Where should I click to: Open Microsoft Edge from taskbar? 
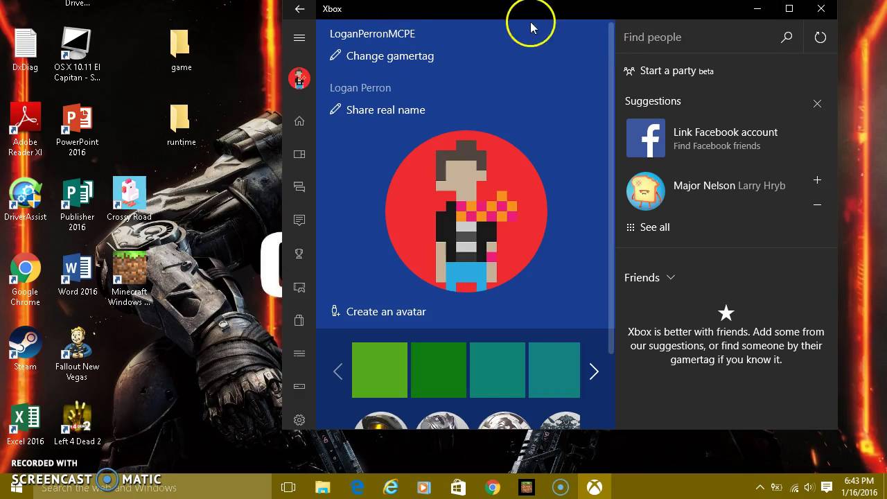[357, 488]
